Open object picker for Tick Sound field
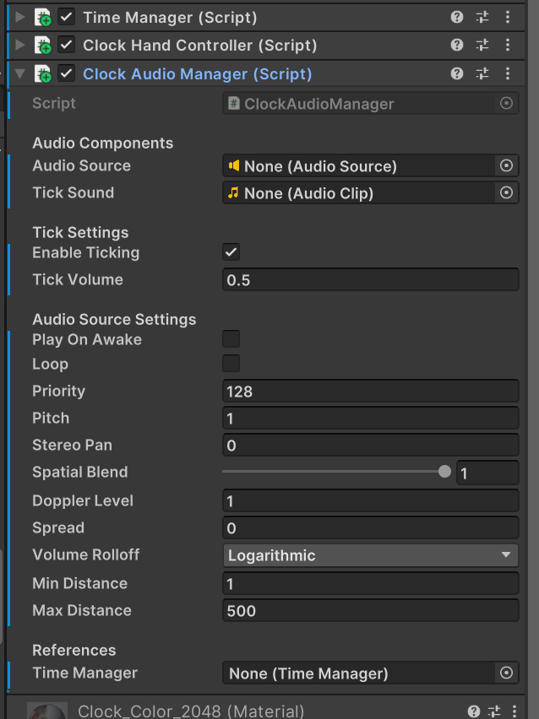Viewport: 539px width, 719px height. click(506, 192)
